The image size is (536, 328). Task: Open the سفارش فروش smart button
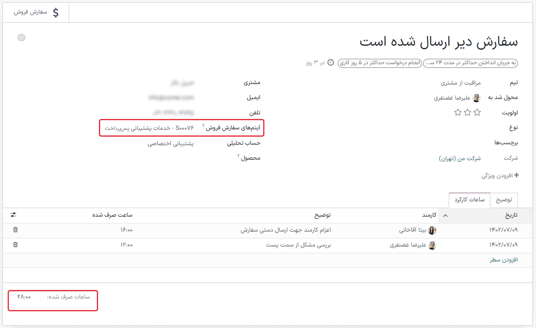(x=36, y=12)
